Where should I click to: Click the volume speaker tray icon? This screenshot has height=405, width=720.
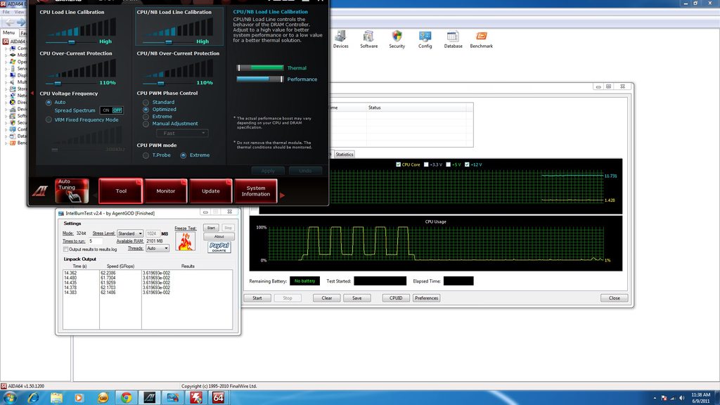tap(681, 398)
